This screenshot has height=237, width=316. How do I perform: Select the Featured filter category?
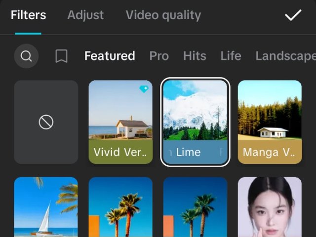(x=110, y=56)
